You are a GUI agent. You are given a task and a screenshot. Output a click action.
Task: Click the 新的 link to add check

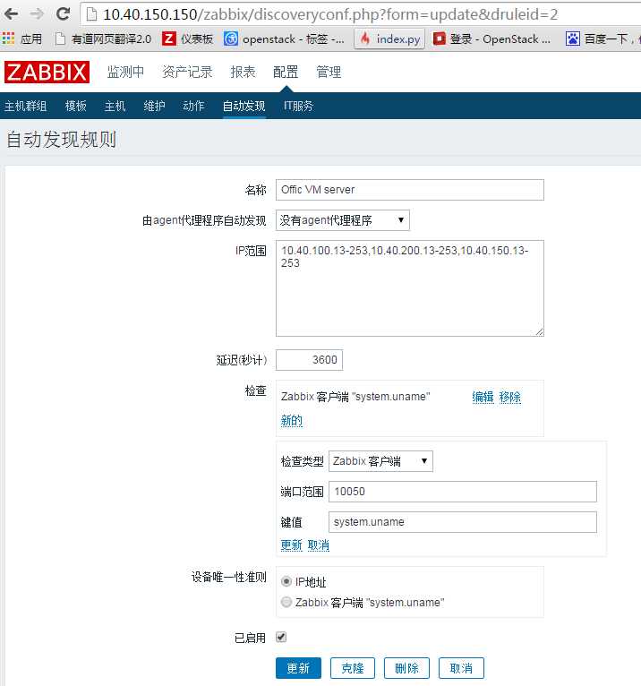[291, 420]
